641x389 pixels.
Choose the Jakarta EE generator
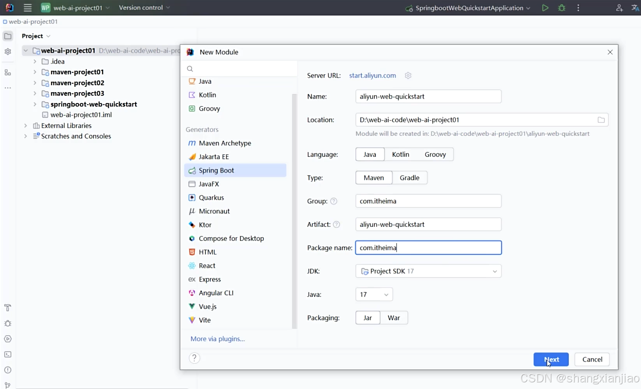coord(235,157)
